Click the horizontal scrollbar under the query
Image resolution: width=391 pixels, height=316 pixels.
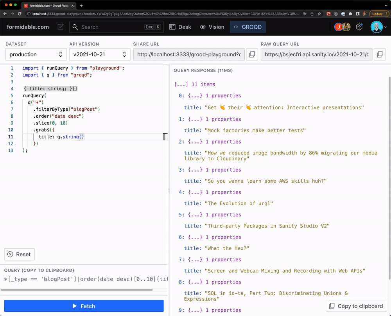pos(77,290)
